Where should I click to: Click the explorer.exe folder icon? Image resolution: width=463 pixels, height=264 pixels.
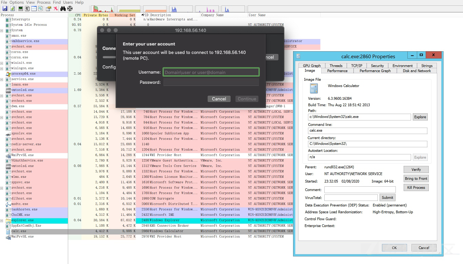[8, 220]
